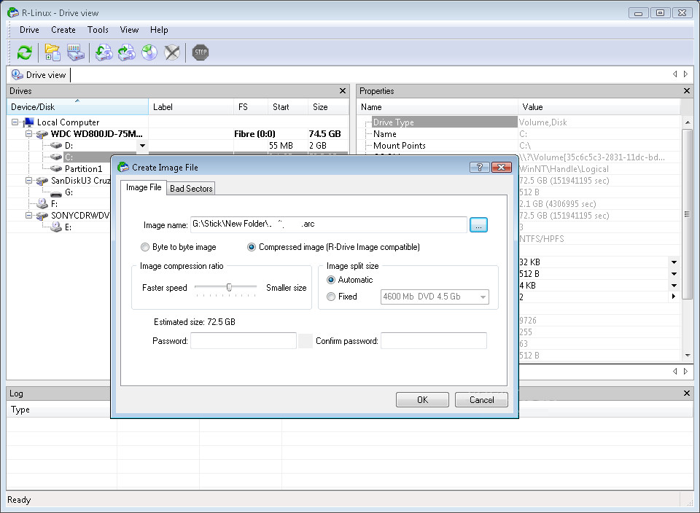Open the View menu
This screenshot has width=700, height=513.
[x=130, y=30]
